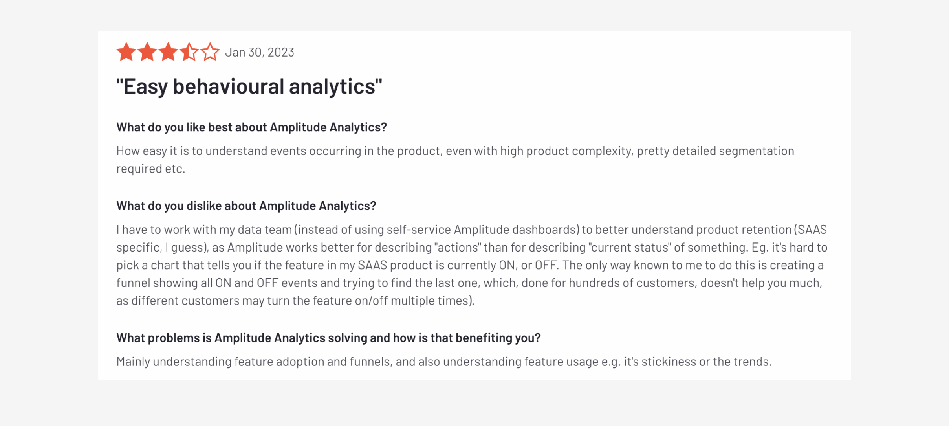This screenshot has width=949, height=426.
Task: Click the half-filled fourth rating star
Action: (189, 52)
